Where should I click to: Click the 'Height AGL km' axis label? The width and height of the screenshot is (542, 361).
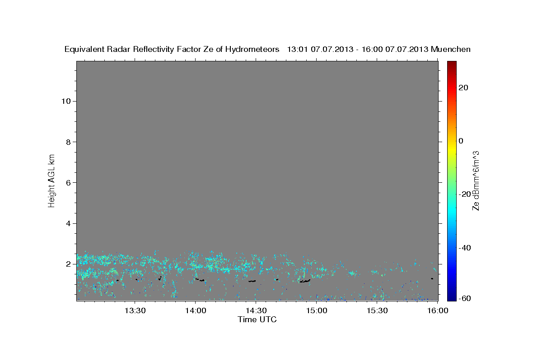[51, 180]
